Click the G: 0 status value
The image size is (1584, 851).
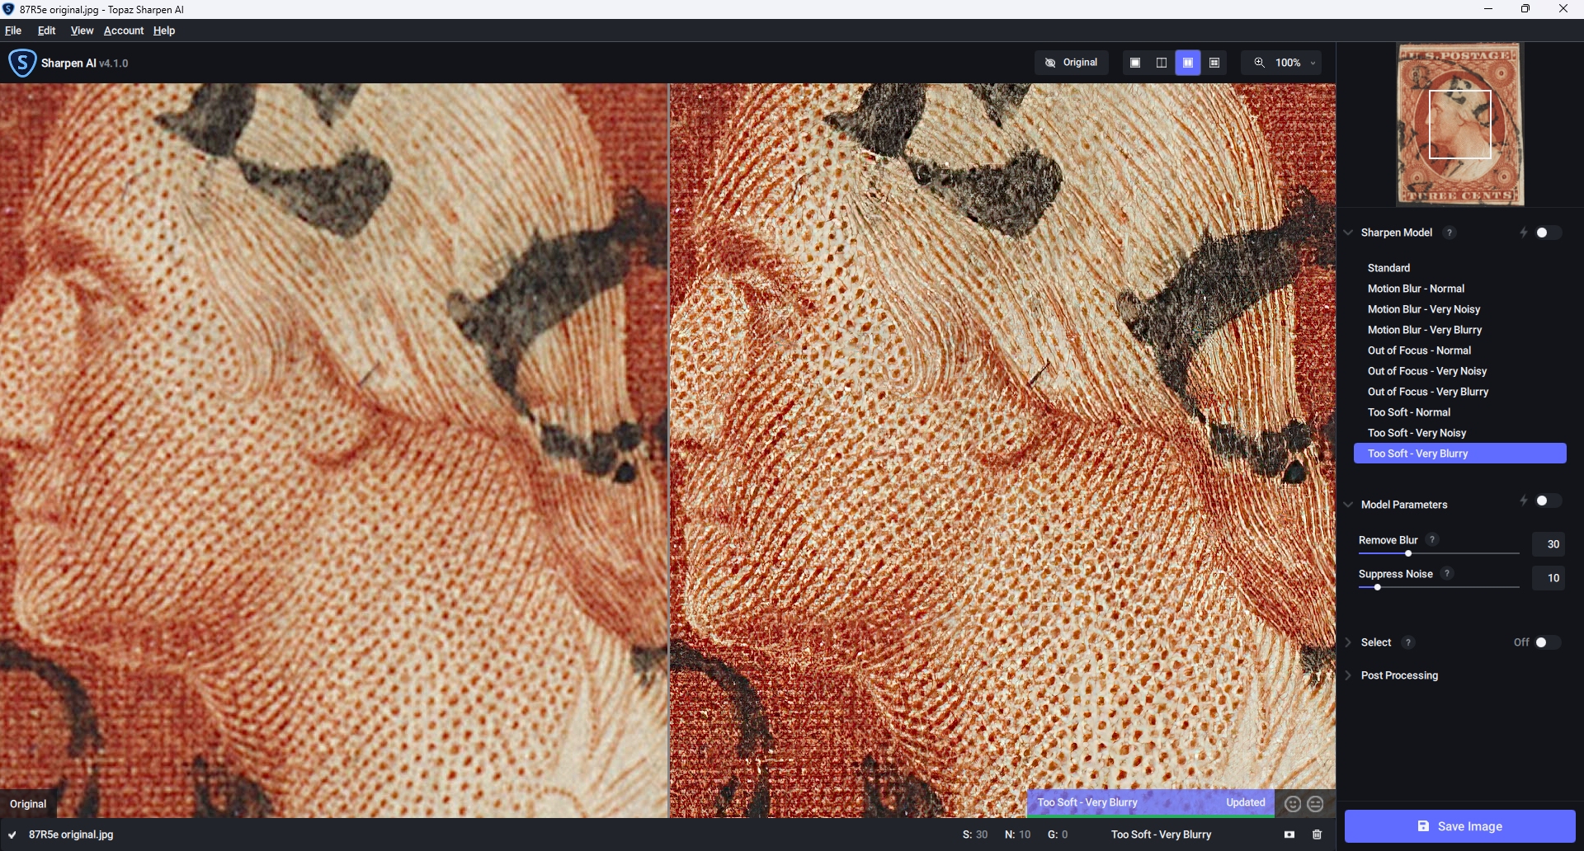click(x=1058, y=835)
